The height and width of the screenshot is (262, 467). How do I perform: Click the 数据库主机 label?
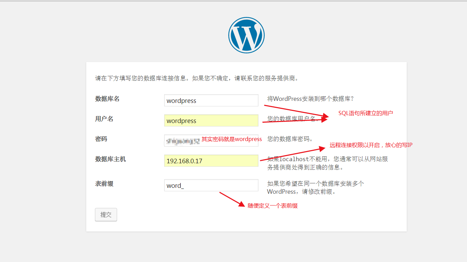[x=111, y=159]
